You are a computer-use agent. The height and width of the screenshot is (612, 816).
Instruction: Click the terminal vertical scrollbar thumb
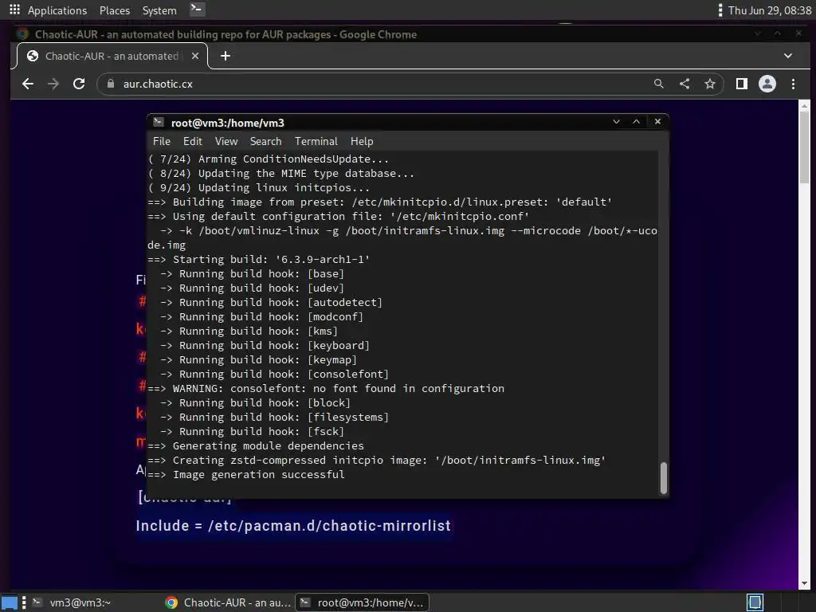(x=664, y=478)
